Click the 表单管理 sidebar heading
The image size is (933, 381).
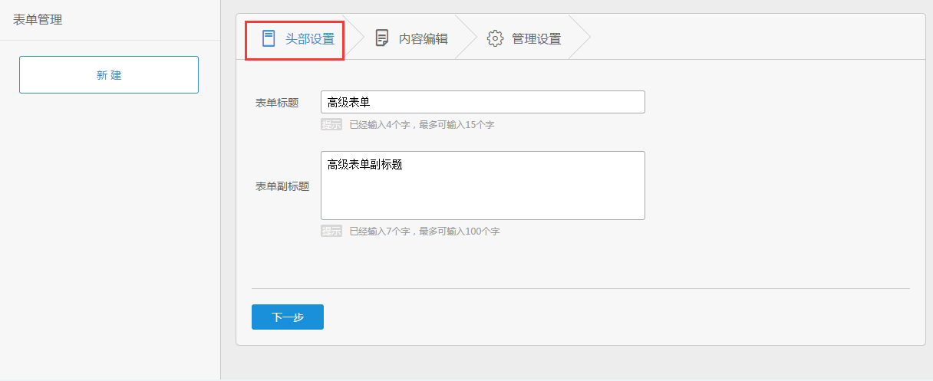tap(38, 20)
